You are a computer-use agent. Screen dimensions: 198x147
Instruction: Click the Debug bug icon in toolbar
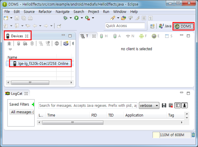pyautogui.click(x=65, y=18)
